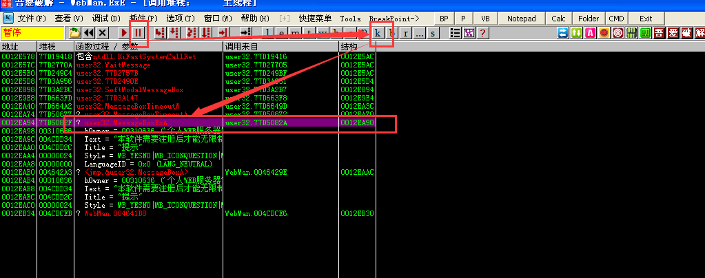Restart the program with the rewind icon
705x278 pixels.
click(89, 33)
